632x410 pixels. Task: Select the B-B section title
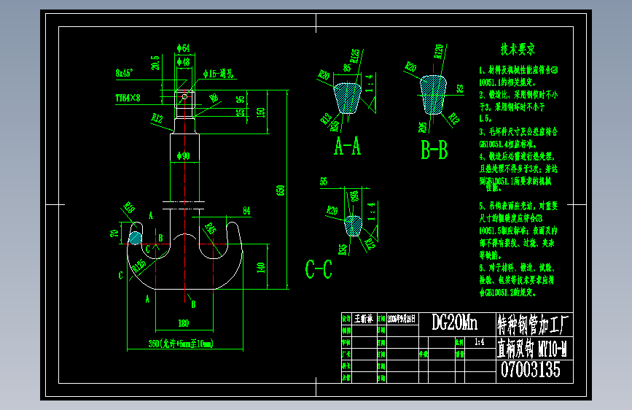tap(434, 150)
